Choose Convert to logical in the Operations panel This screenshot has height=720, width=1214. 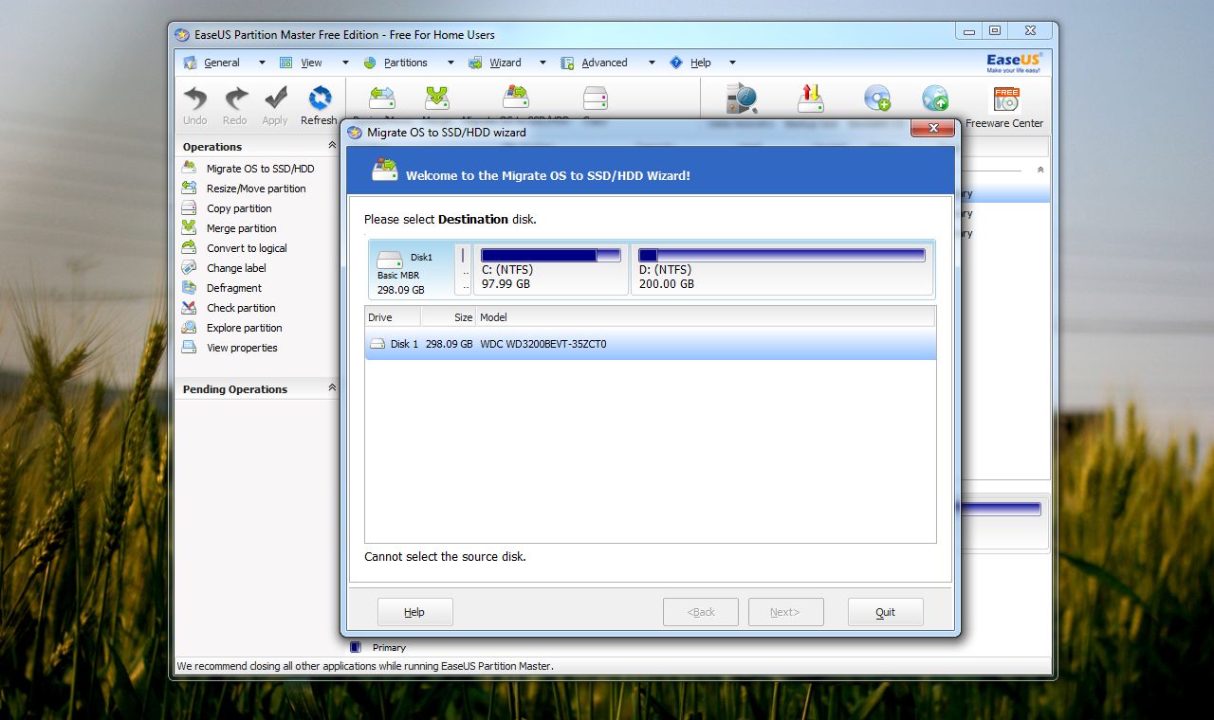[x=247, y=248]
